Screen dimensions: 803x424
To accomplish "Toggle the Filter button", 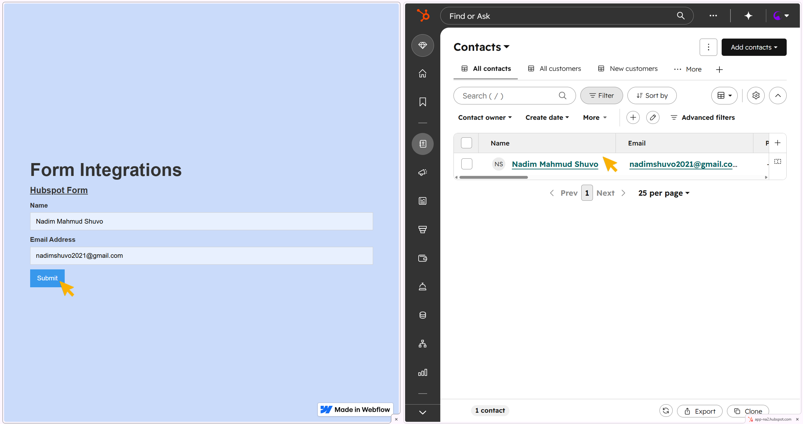I will coord(601,96).
